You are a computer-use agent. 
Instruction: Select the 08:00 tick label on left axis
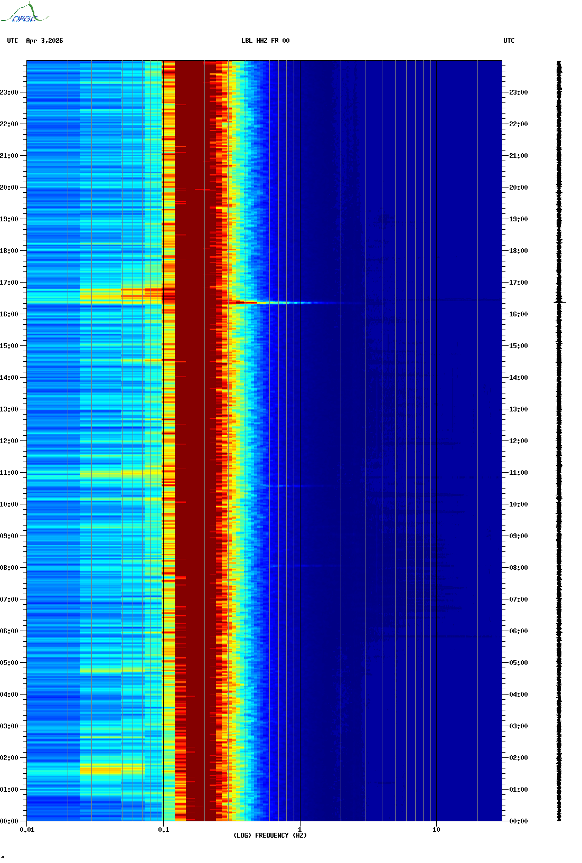(x=9, y=568)
